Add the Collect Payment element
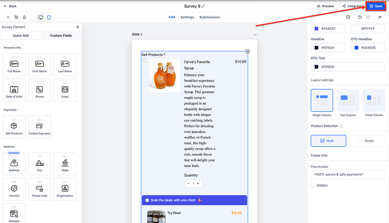Image resolution: width=389 pixels, height=223 pixels. coord(39,127)
